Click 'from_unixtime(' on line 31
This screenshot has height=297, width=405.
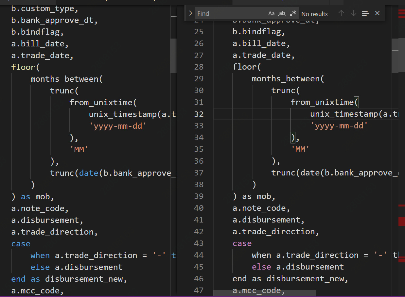click(325, 102)
